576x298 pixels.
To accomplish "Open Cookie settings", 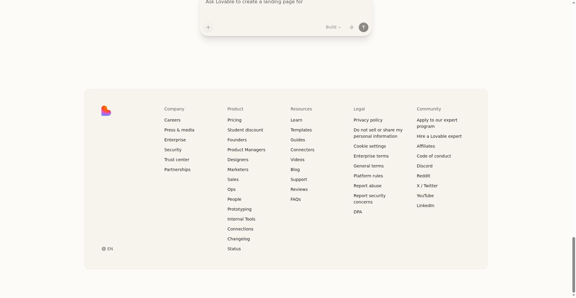I will (370, 146).
